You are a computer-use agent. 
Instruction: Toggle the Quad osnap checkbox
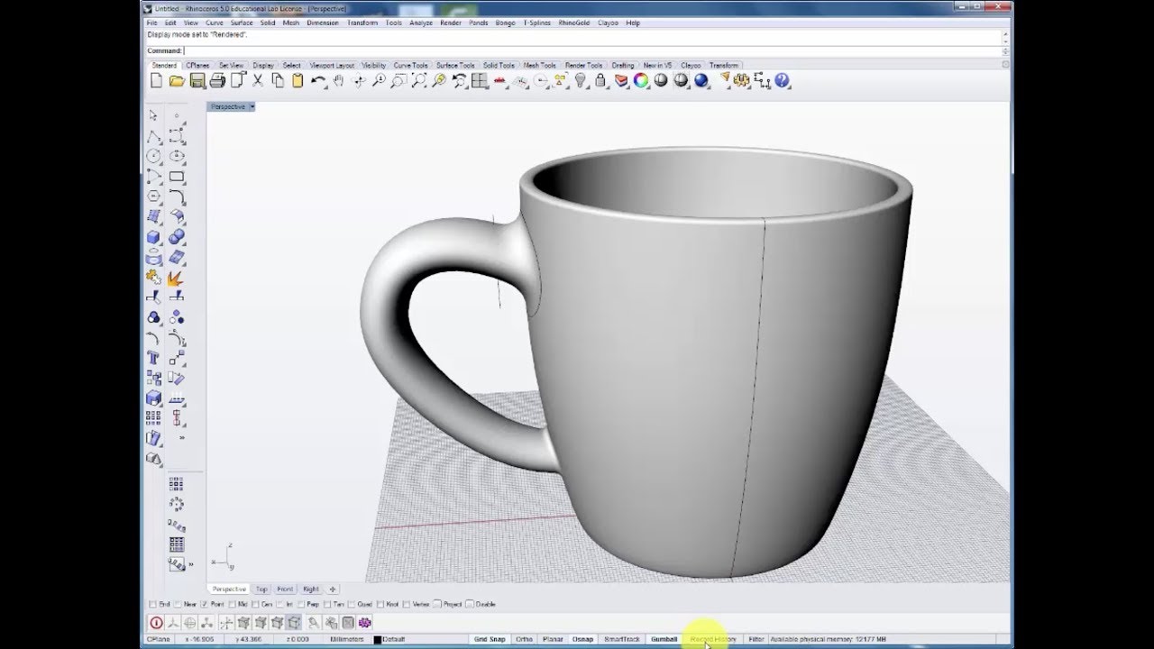point(352,604)
